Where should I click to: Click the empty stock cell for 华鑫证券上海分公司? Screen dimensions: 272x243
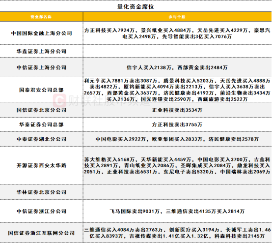(x=177, y=51)
